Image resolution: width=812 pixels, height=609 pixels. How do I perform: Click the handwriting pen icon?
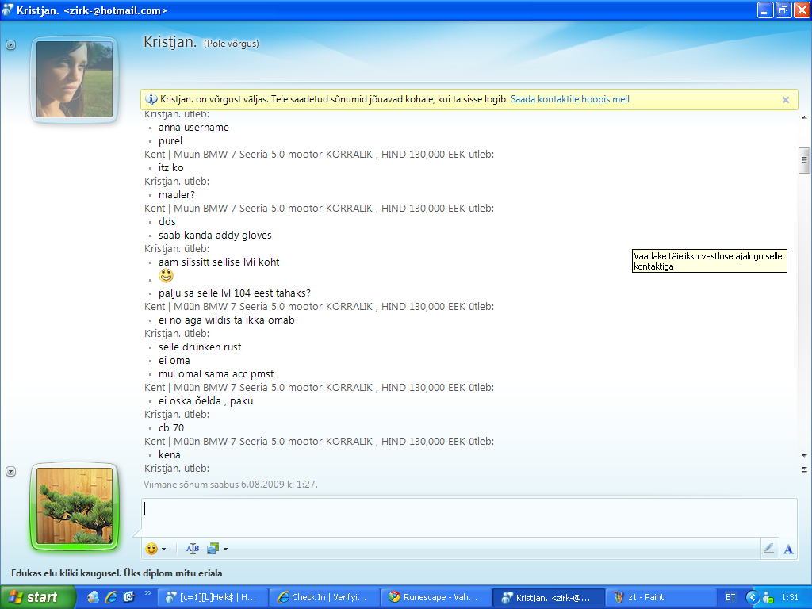pos(768,549)
